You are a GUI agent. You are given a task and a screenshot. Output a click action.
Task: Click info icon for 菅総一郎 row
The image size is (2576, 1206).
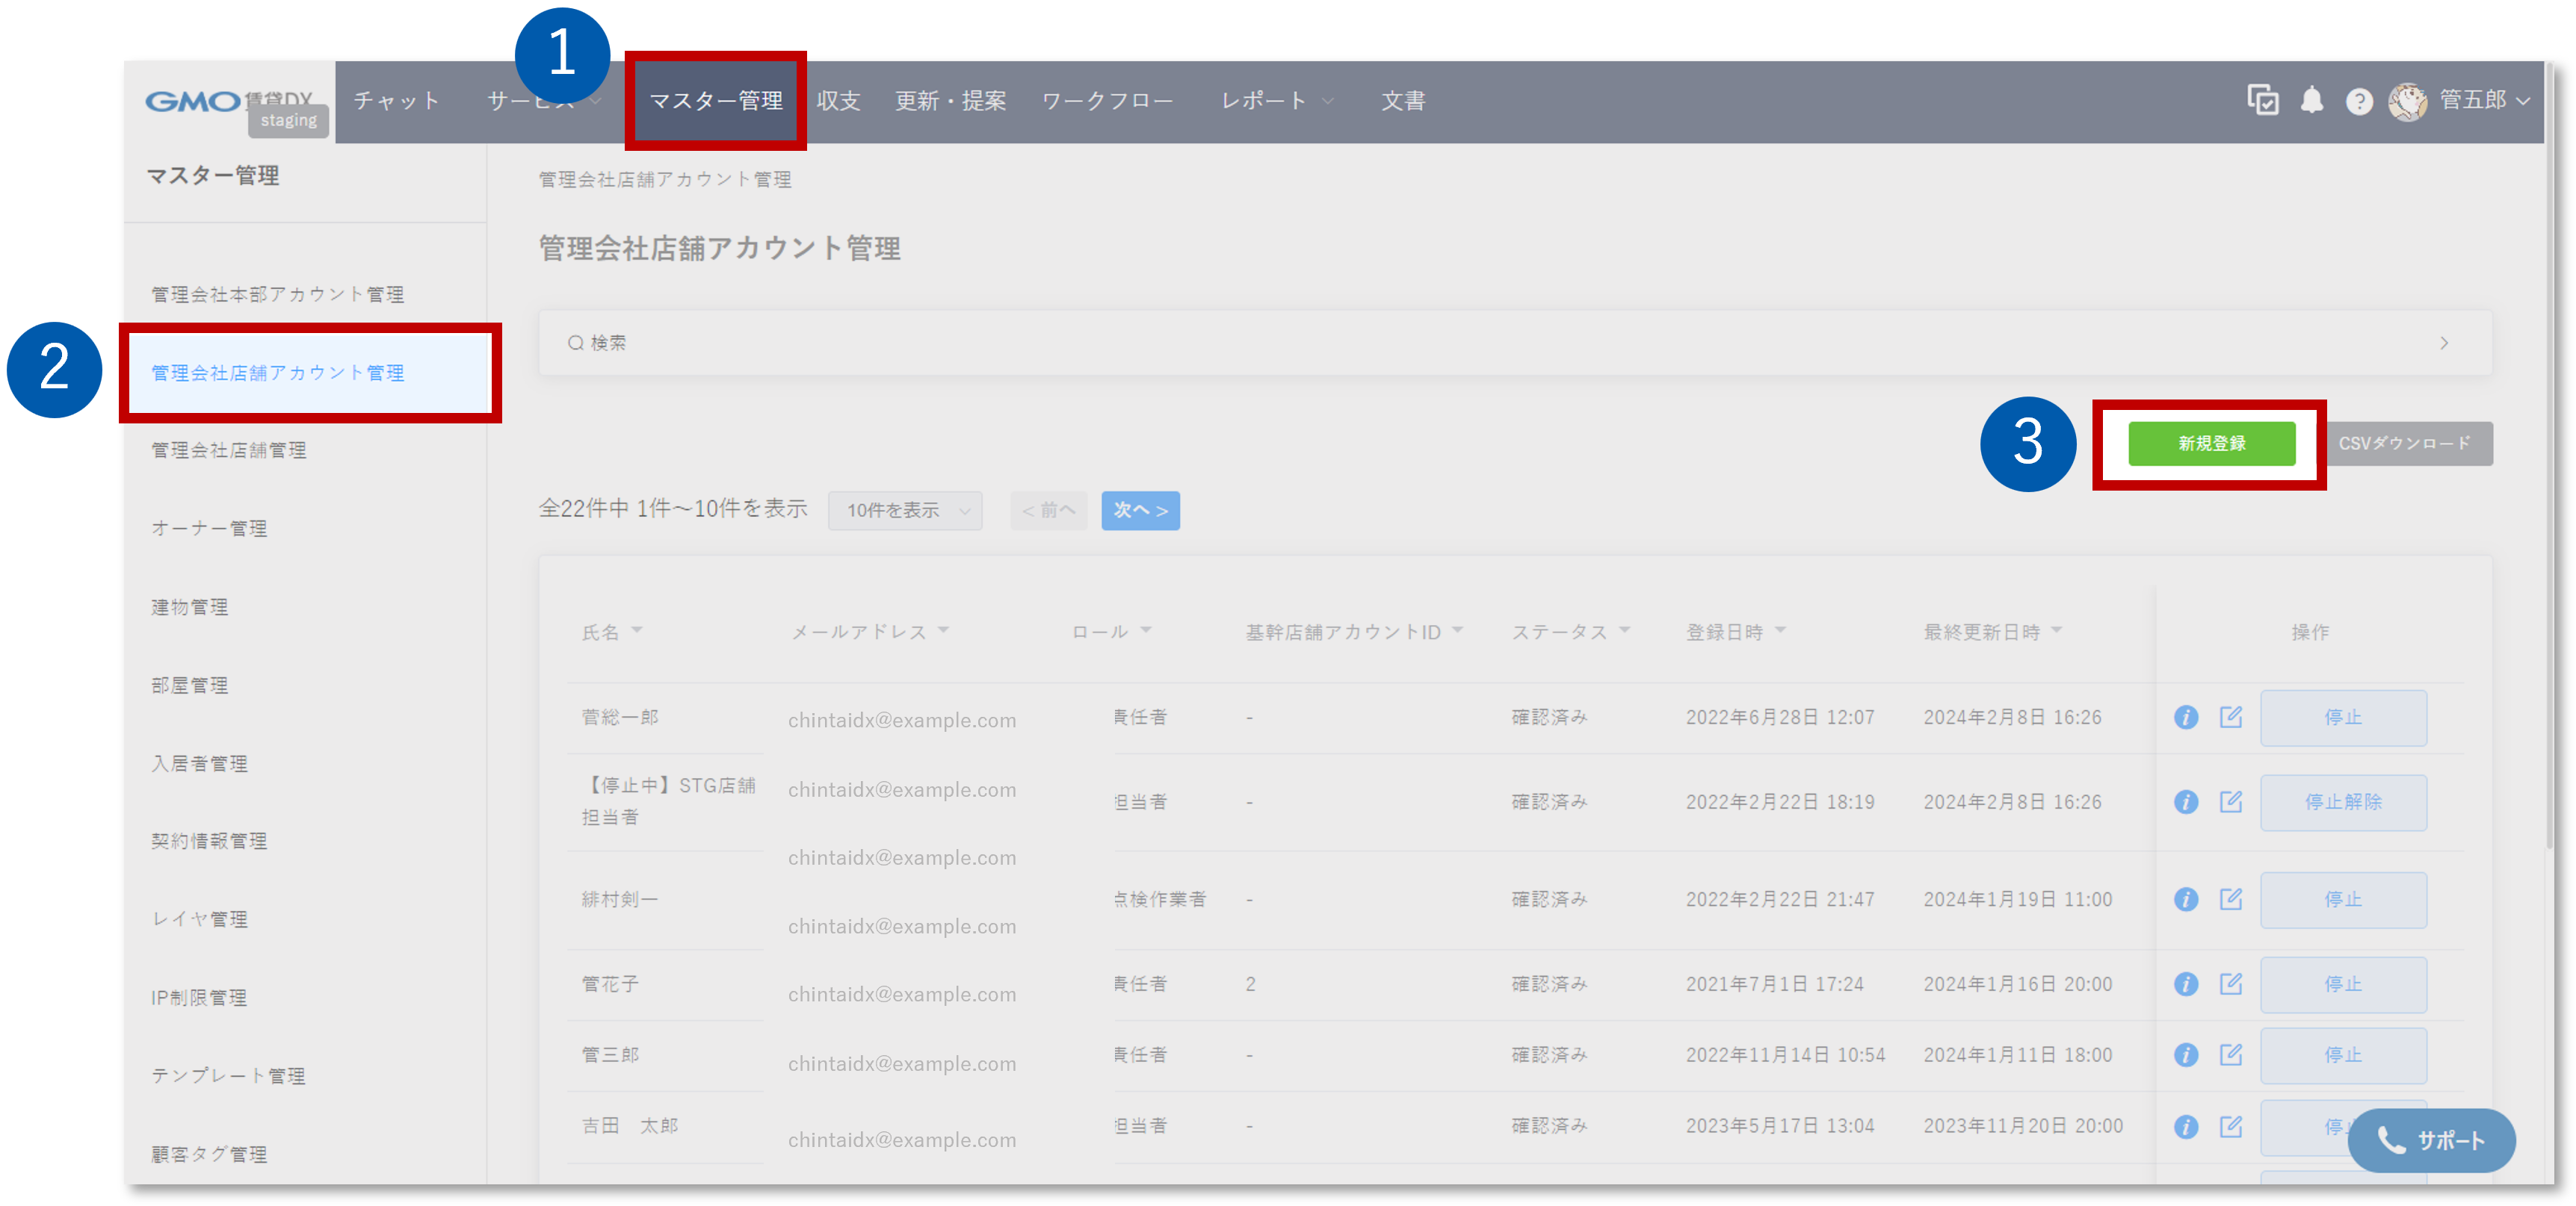pos(2186,718)
